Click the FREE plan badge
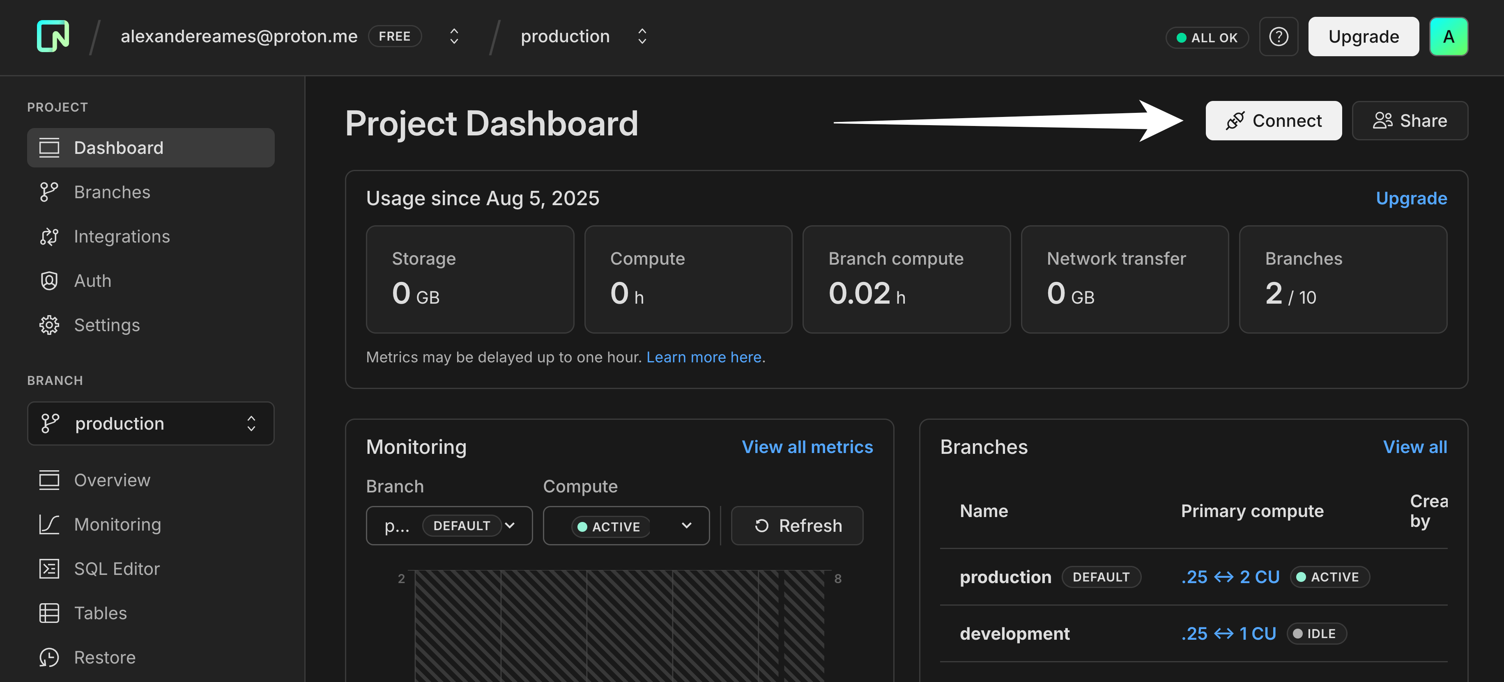The image size is (1504, 682). (395, 36)
